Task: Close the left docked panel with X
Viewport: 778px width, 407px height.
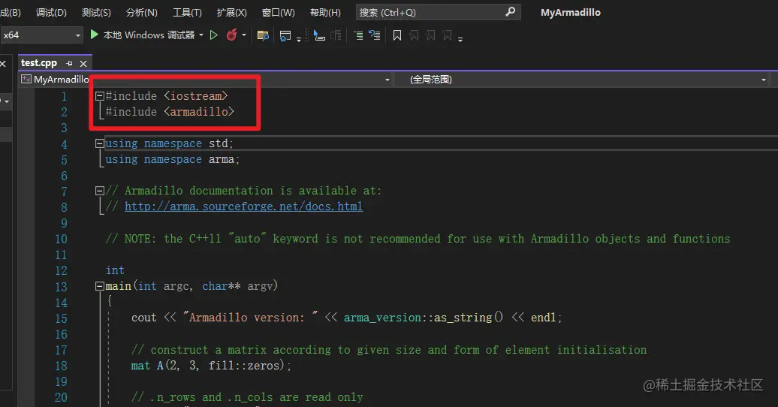Action: pos(3,64)
